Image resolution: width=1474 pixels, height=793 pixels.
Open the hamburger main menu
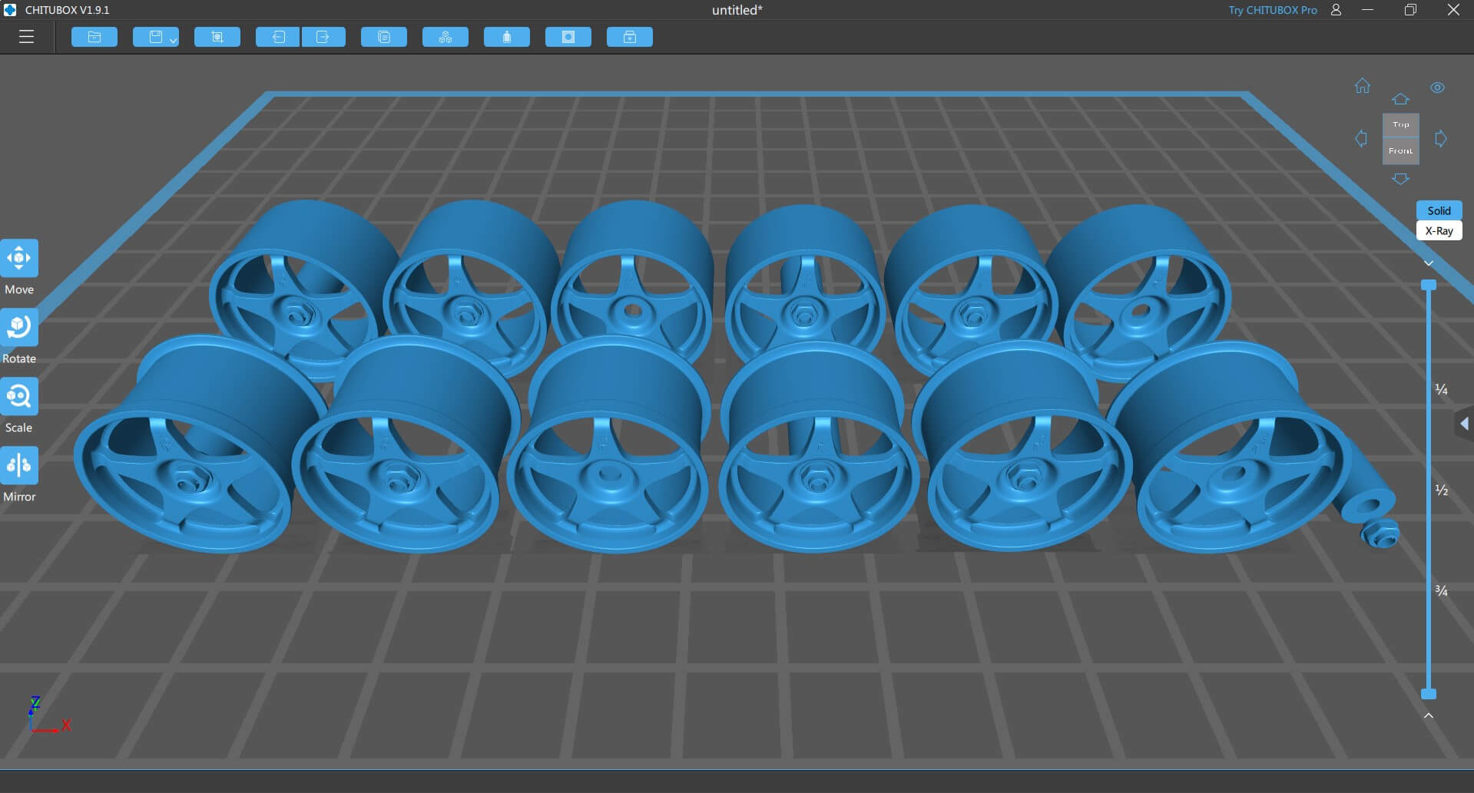pyautogui.click(x=26, y=37)
